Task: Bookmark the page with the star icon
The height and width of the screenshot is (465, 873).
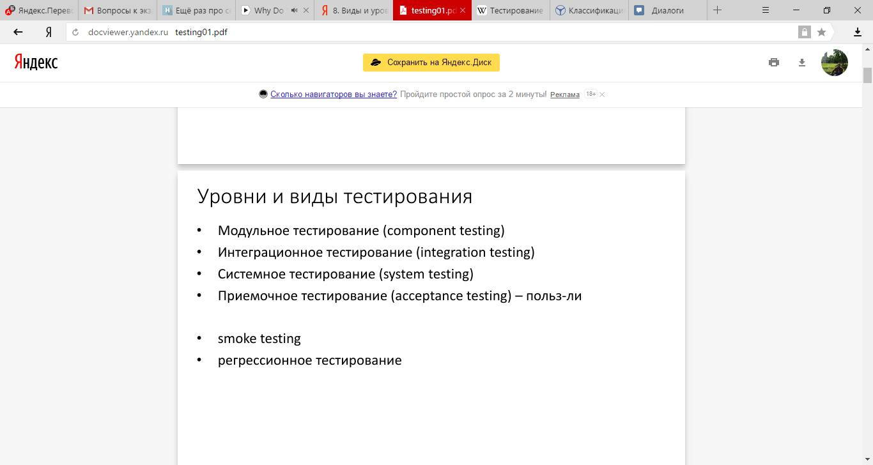Action: (x=821, y=32)
